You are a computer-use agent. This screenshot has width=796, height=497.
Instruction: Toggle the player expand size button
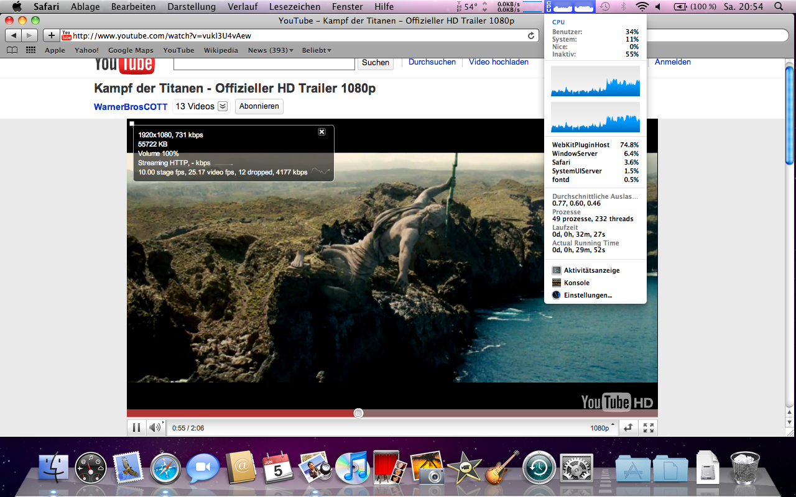point(629,427)
